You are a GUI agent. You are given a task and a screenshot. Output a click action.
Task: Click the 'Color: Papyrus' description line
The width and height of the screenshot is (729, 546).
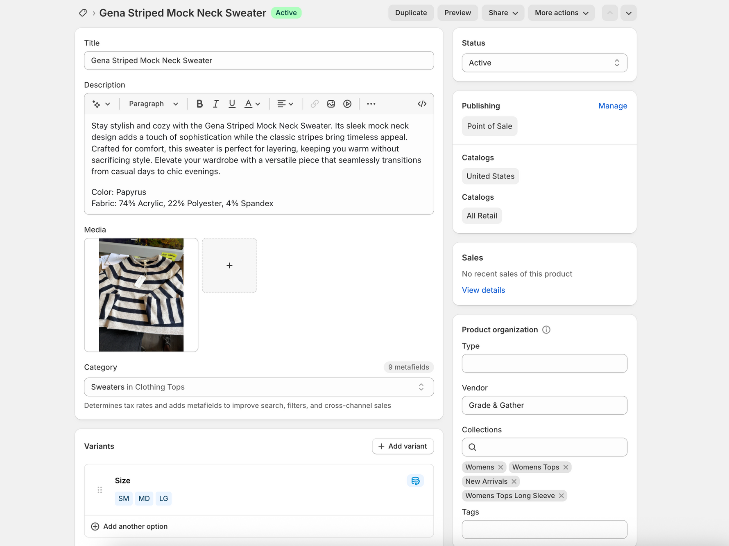tap(119, 192)
